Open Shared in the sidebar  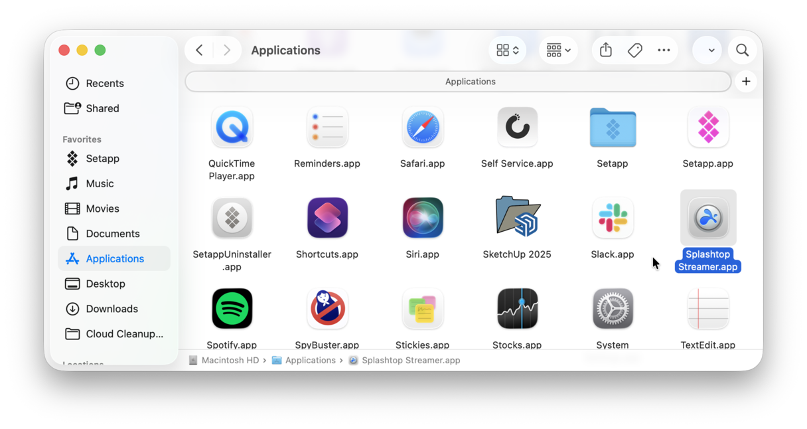(x=114, y=108)
